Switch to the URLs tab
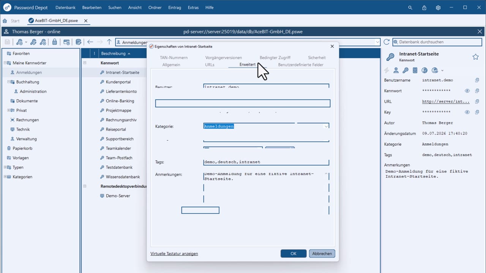Screen dimensions: 486x273 click(x=210, y=65)
